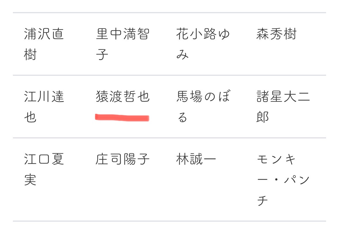Screen dimensions: 339x226
Task: Click the top border line of the table
Action: click(169, 13)
